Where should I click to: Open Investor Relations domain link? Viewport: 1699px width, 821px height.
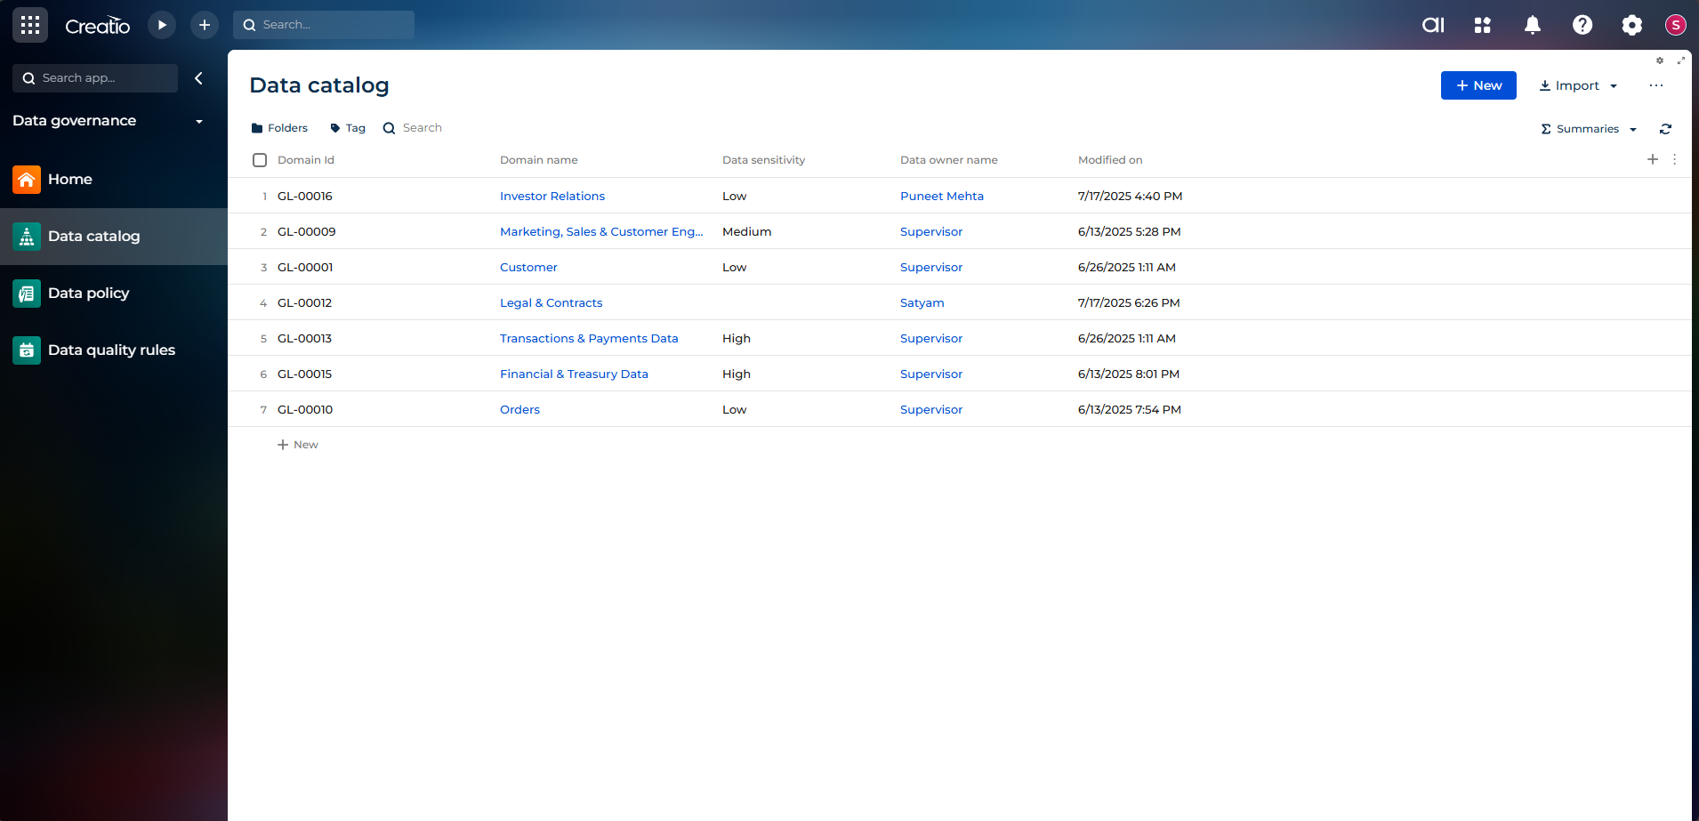(552, 196)
